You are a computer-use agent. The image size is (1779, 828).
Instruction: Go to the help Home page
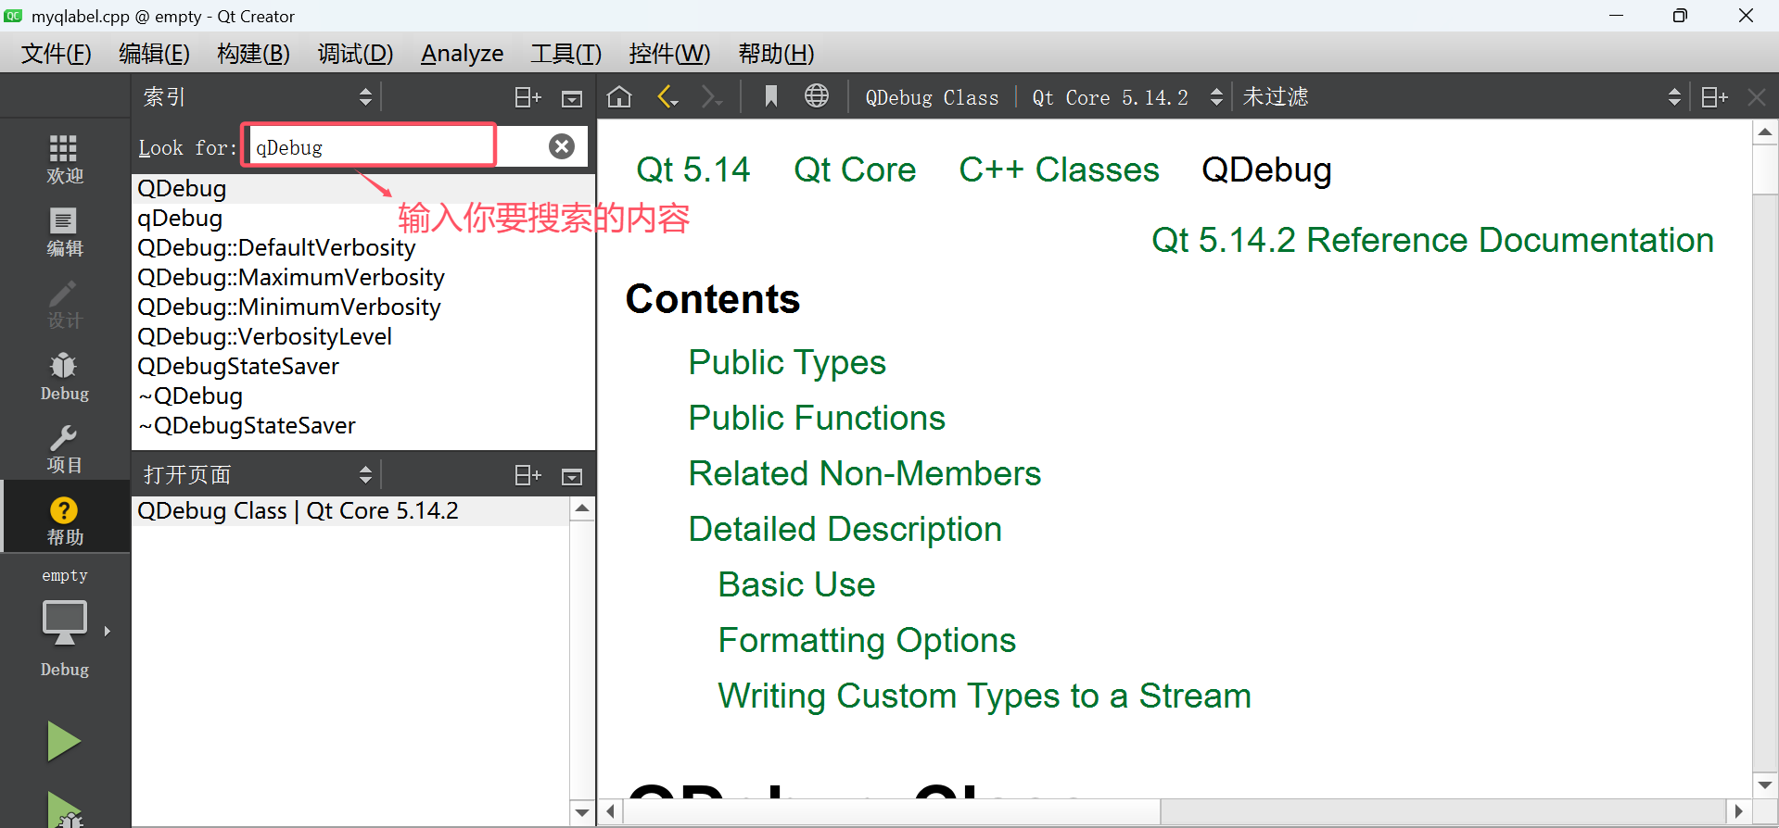(619, 96)
